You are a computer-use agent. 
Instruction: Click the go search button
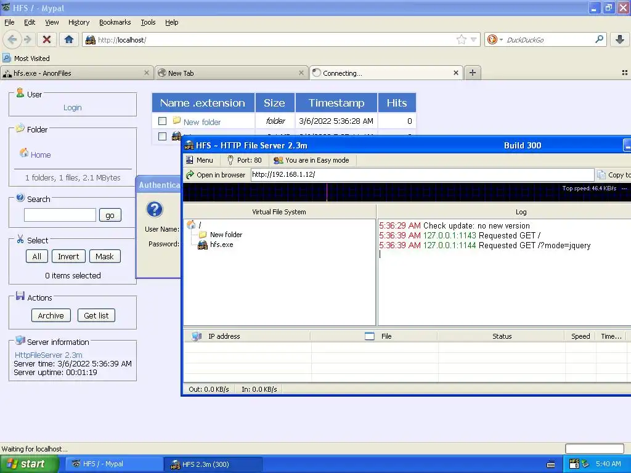click(x=110, y=215)
